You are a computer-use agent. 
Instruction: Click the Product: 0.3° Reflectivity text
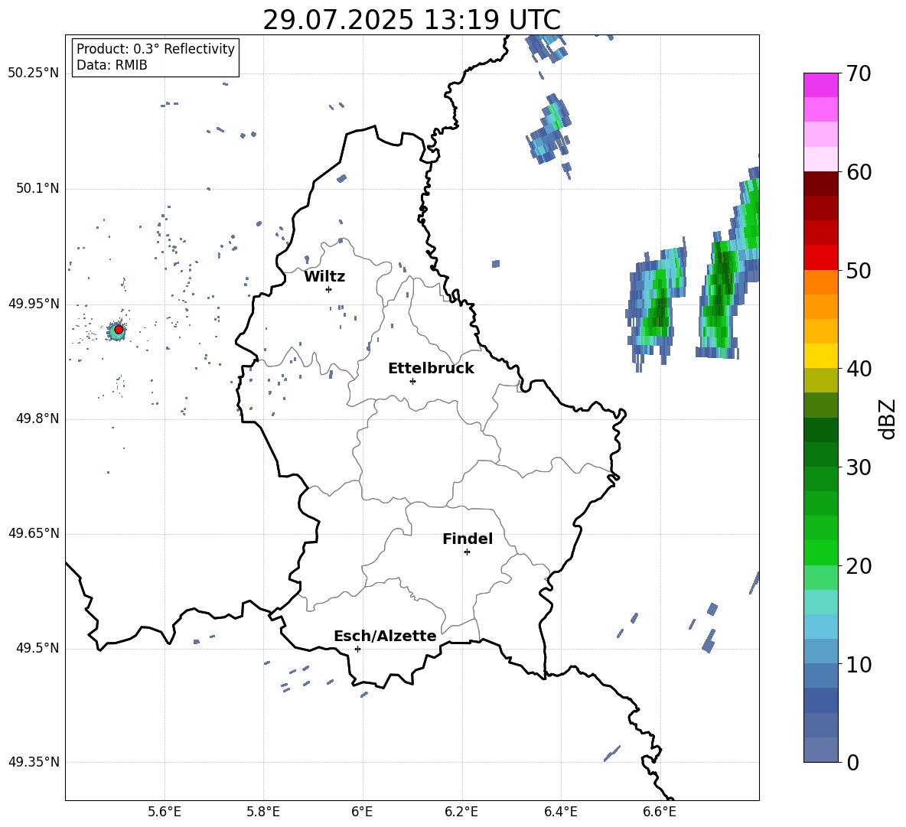pos(155,49)
